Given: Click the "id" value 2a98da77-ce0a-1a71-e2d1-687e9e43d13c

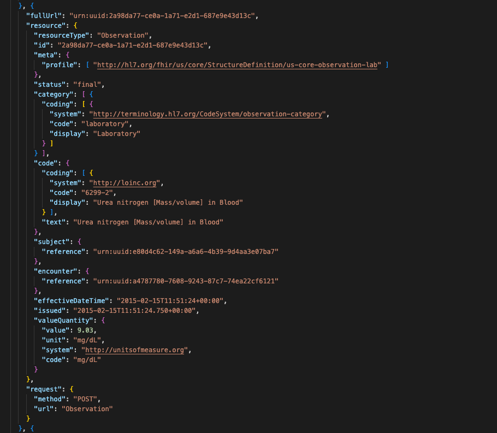Looking at the screenshot, I should 133,45.
